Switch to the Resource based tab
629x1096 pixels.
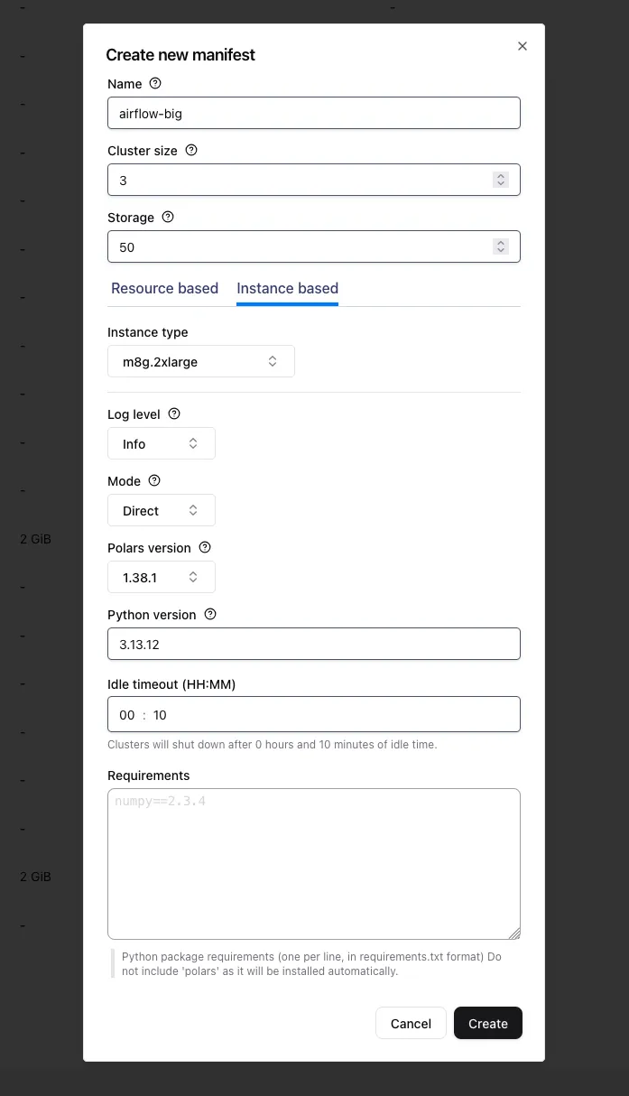[x=164, y=289]
